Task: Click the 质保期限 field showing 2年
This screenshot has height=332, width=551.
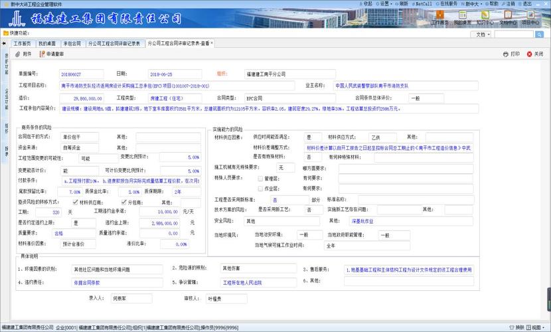Action: (187, 192)
